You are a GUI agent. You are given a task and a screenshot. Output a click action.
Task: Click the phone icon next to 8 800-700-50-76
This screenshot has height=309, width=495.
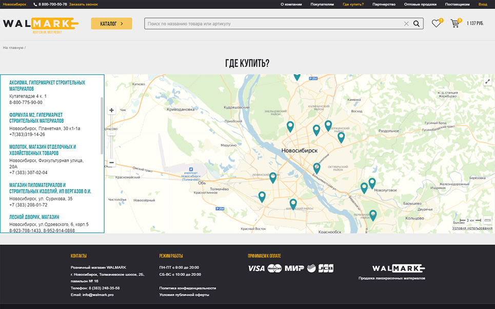35,5
